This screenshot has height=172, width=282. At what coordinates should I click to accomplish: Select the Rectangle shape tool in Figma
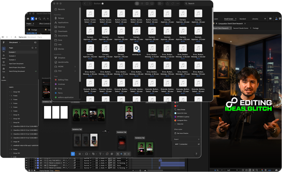pyautogui.click(x=86, y=154)
